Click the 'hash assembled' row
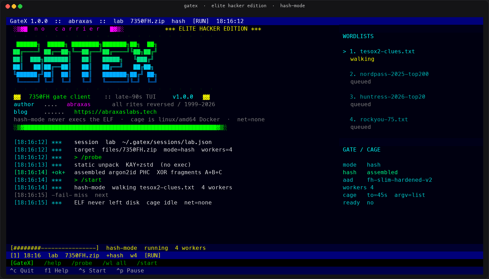 (370, 172)
